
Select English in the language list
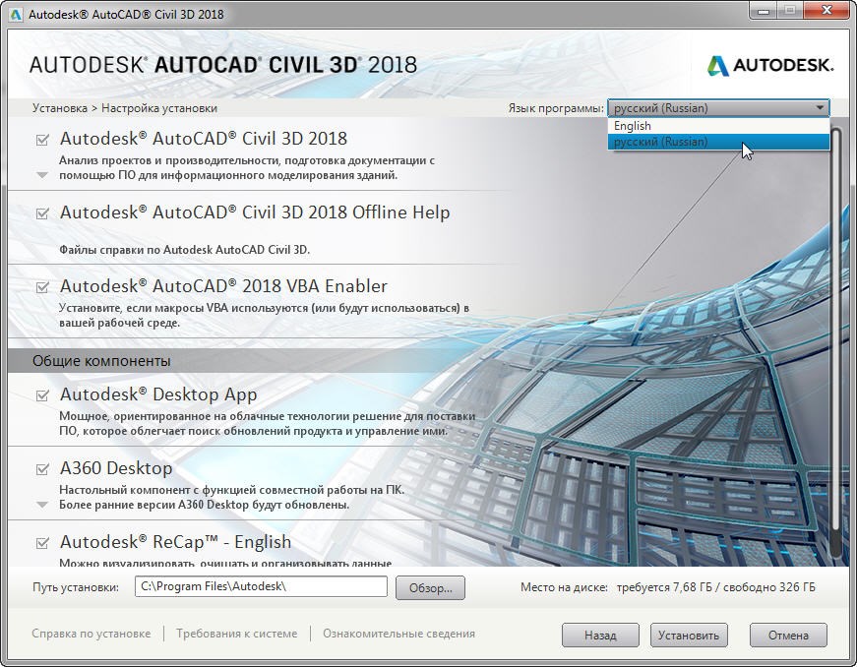718,126
